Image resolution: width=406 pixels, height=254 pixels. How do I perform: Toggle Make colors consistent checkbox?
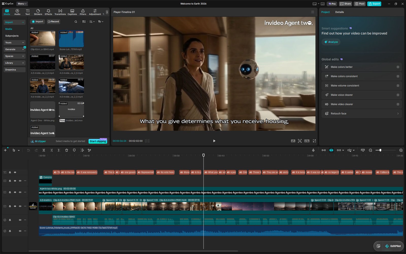tap(398, 76)
